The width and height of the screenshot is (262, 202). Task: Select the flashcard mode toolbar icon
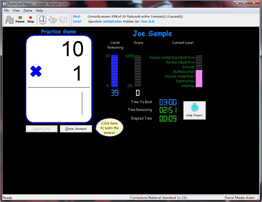(43, 19)
